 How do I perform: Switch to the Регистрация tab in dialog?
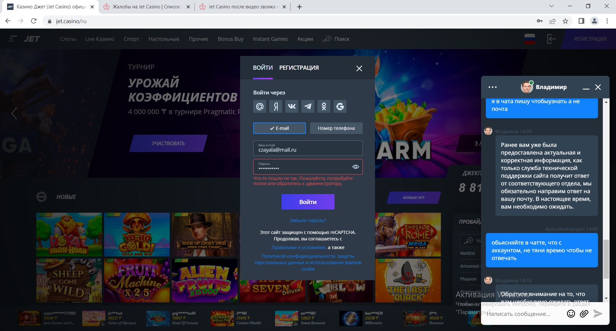click(x=299, y=68)
